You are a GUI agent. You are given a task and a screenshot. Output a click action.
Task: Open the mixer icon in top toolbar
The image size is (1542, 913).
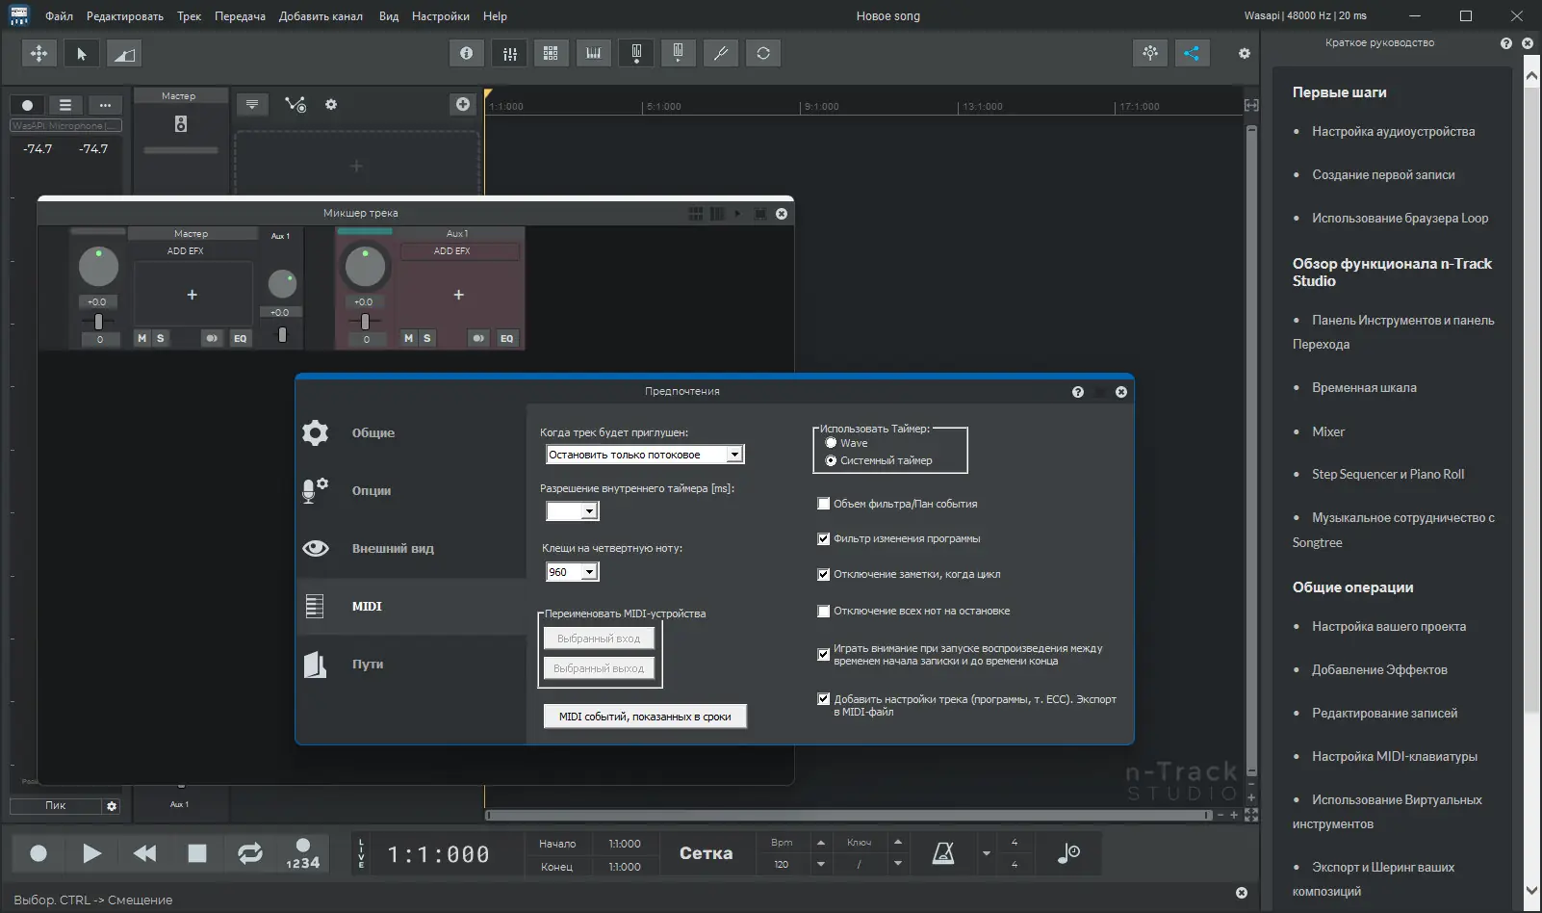coord(510,54)
